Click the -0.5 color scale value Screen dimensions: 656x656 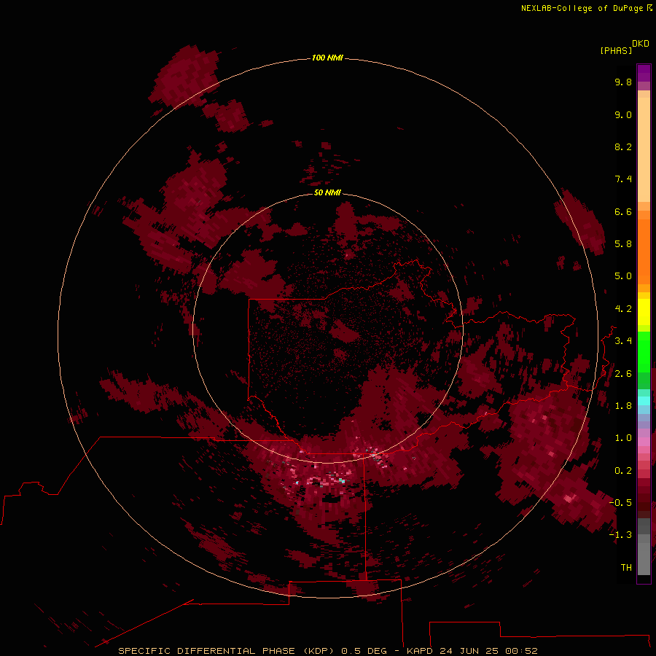620,503
